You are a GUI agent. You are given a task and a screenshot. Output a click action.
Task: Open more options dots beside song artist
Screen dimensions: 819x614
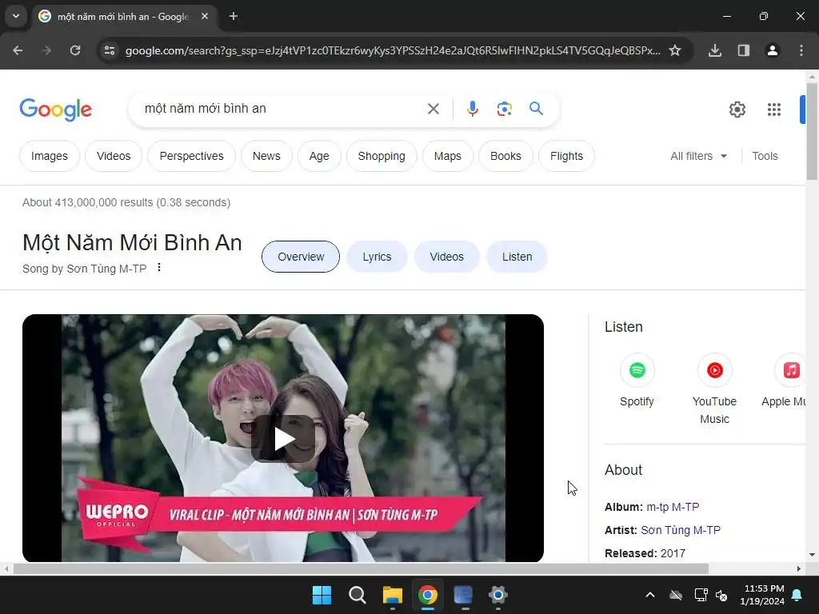pyautogui.click(x=159, y=267)
